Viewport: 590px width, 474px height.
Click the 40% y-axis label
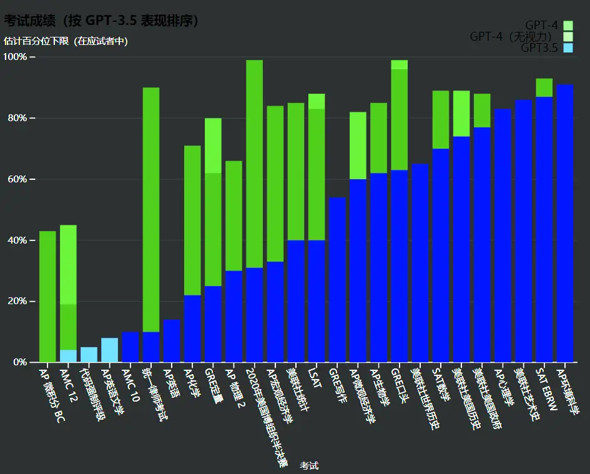coord(17,240)
